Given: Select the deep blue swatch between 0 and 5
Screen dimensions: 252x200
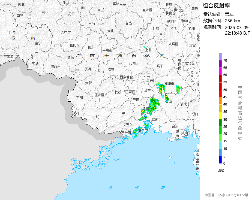Looking at the screenshot, I should (220, 160).
